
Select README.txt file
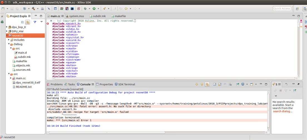tap(22, 87)
